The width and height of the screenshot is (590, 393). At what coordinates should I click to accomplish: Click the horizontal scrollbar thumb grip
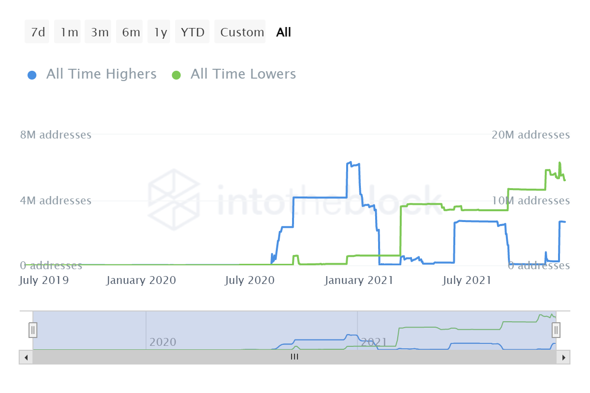pos(295,357)
